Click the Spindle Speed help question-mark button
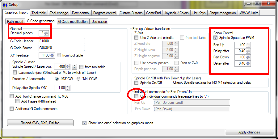Screen dimensions: 278x139 [74, 67]
